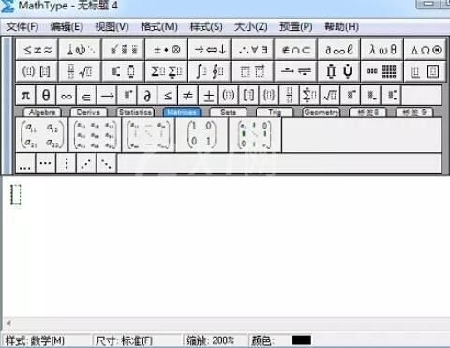Insert the pi symbol from small bar
Screen dimensions: 450x348
(26, 95)
